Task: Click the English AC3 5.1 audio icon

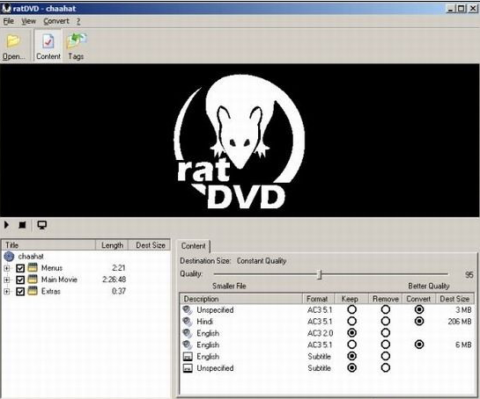Action: (x=188, y=345)
